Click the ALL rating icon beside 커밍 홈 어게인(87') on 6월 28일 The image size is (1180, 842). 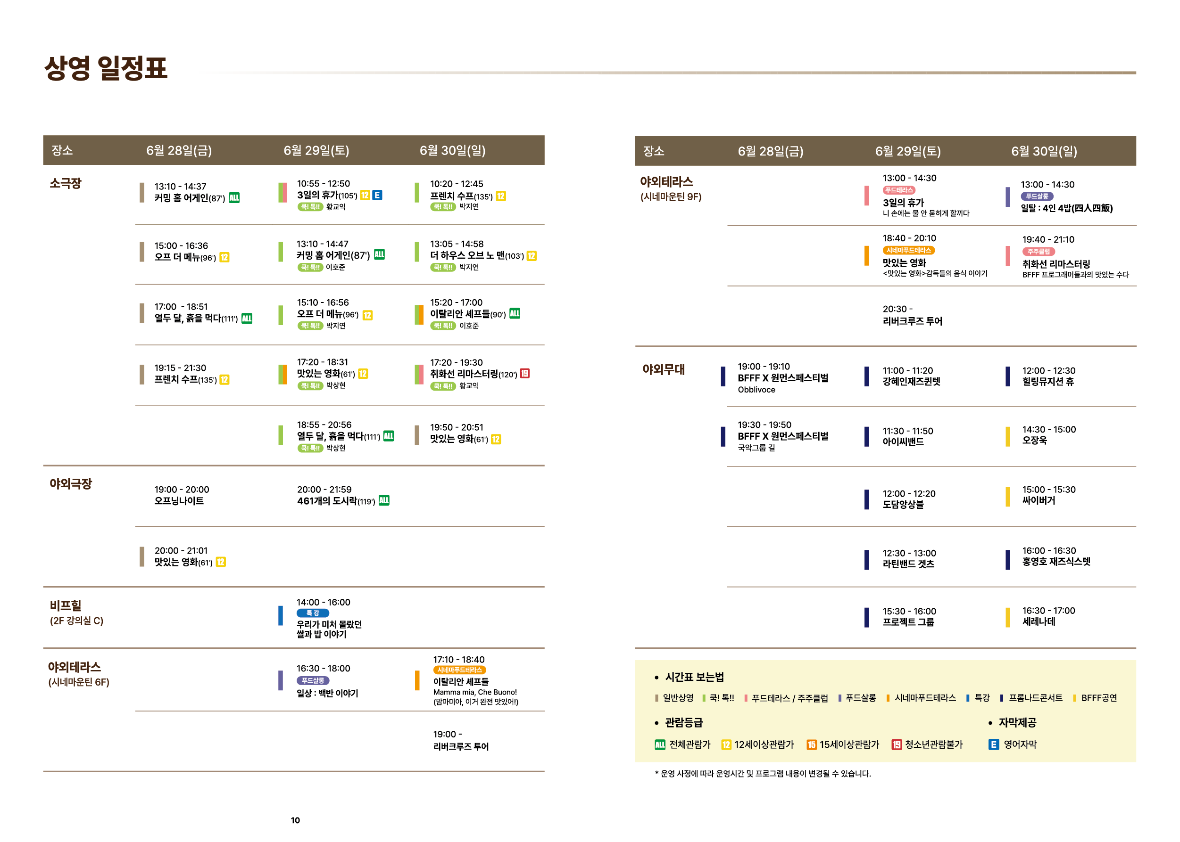point(234,197)
